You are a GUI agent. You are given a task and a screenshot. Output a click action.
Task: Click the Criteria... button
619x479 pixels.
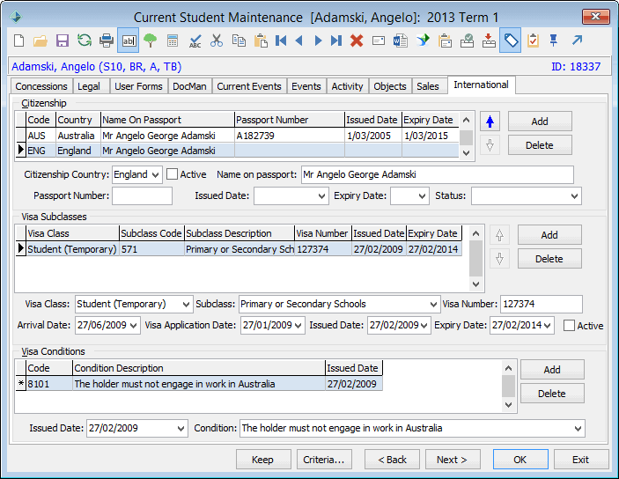tap(324, 460)
